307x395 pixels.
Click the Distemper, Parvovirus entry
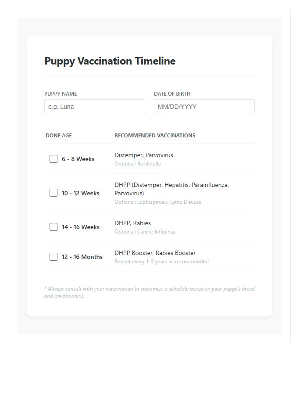tap(143, 155)
